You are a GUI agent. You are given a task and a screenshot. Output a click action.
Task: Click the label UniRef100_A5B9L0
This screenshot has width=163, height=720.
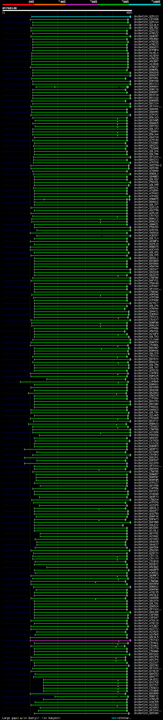[146, 174]
